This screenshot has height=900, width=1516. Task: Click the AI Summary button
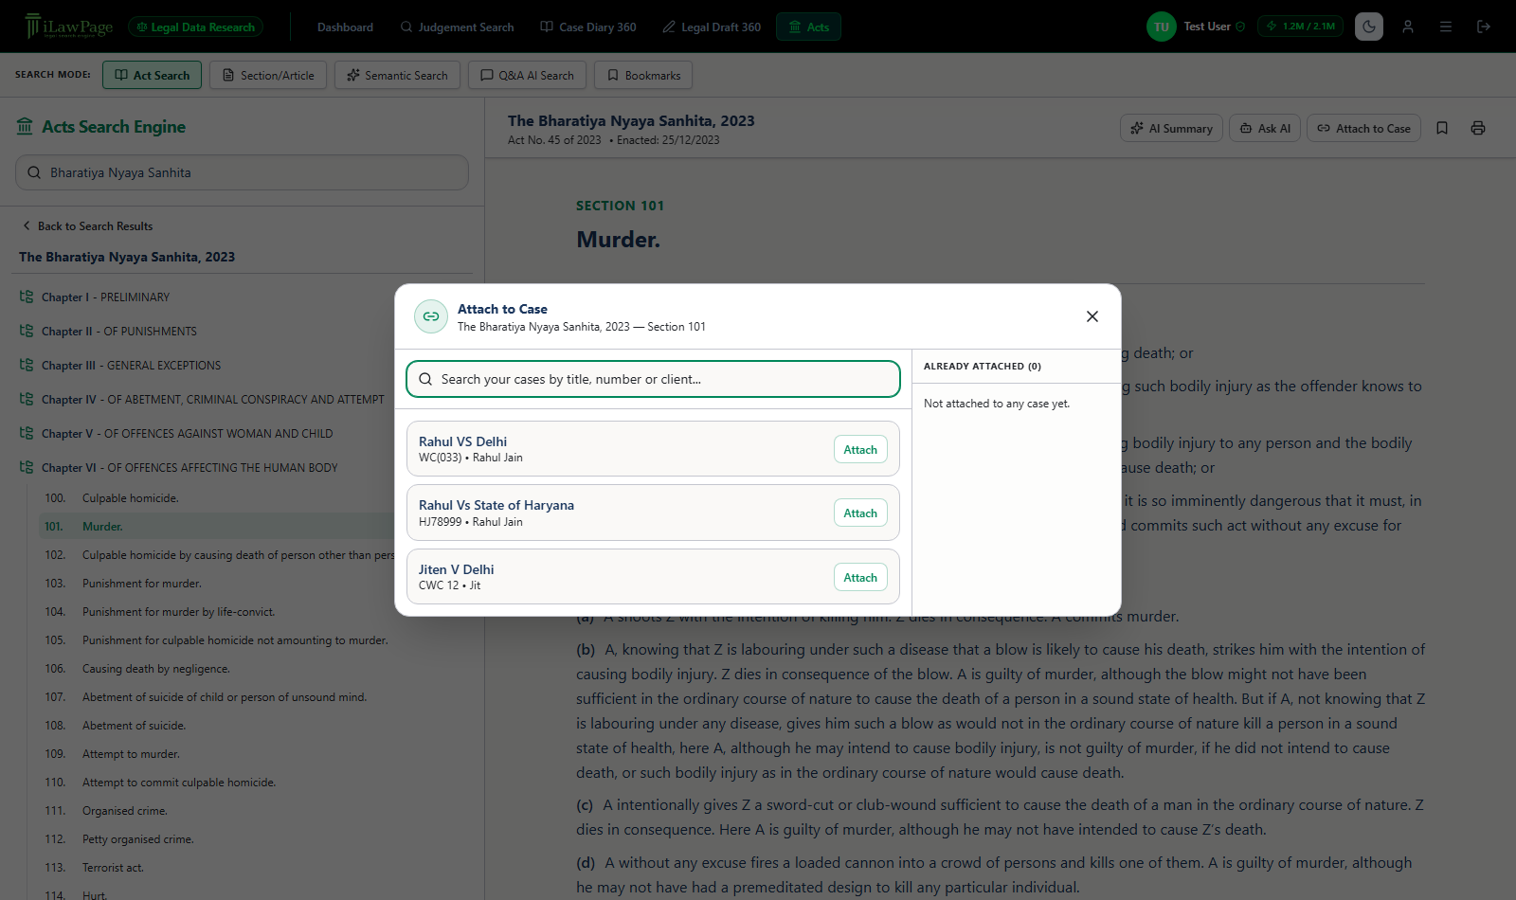tap(1171, 128)
